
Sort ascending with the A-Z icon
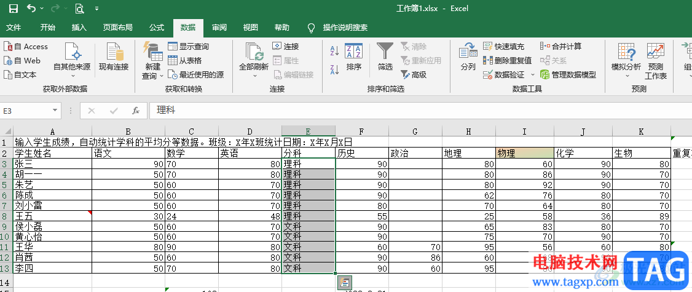click(x=334, y=50)
